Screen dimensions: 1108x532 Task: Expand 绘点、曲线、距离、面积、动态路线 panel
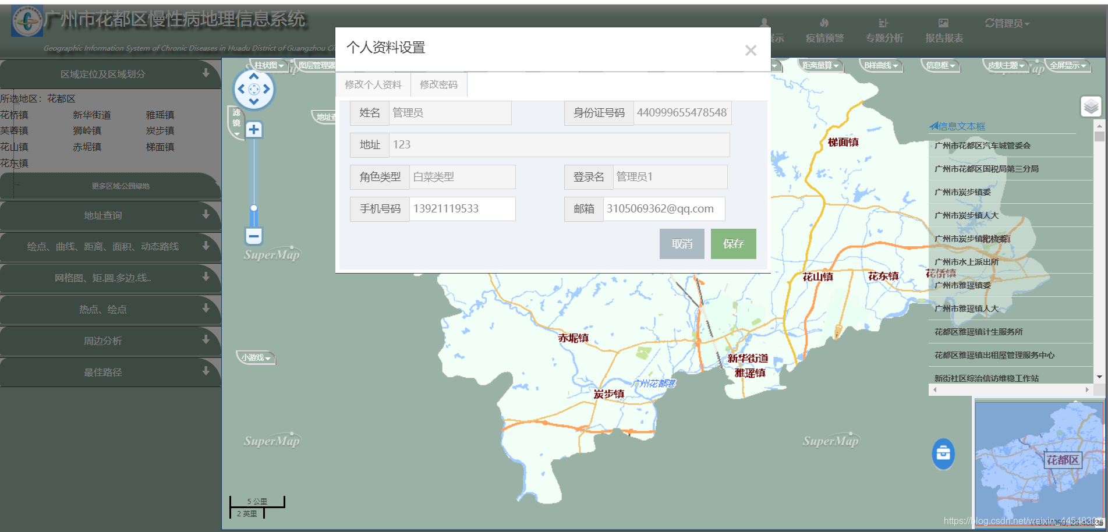[x=110, y=247]
